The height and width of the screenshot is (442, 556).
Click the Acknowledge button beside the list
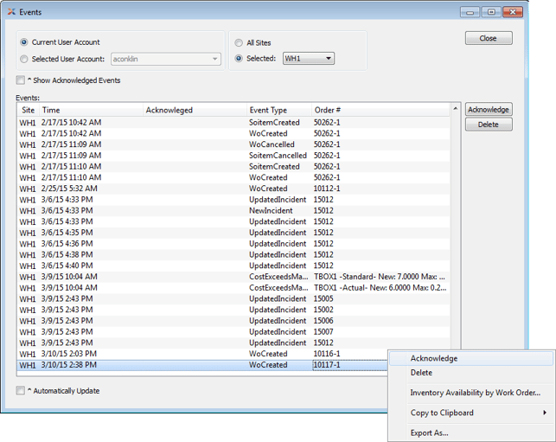coord(489,110)
